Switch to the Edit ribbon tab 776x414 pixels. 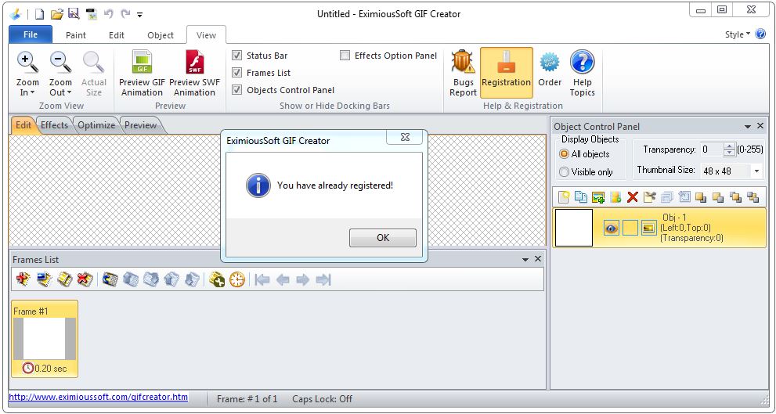coord(117,35)
